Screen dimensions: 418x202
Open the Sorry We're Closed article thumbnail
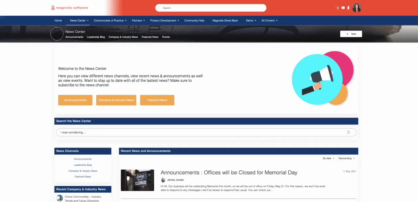(x=137, y=180)
